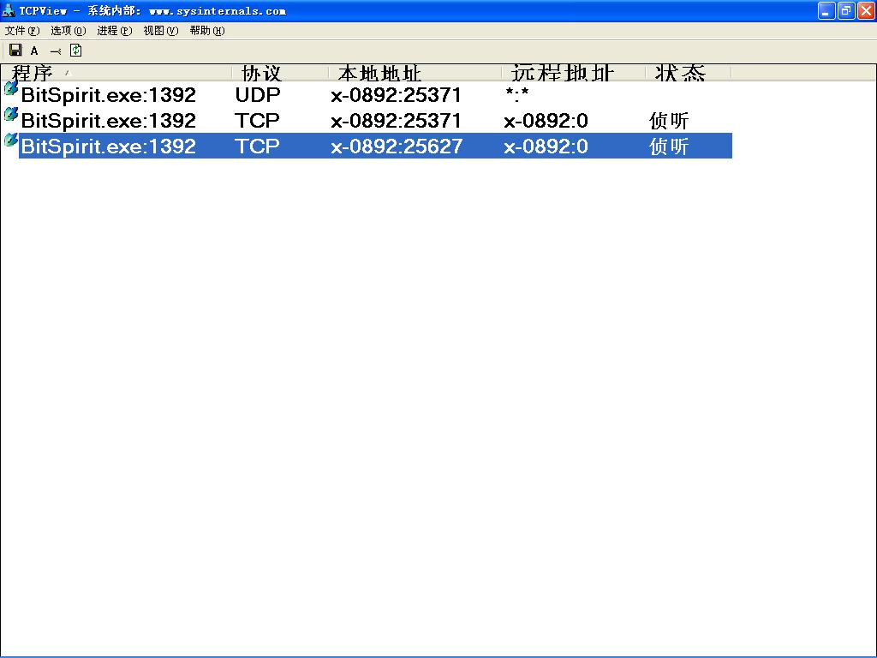Click the UDP protocol cell
This screenshot has width=877, height=658.
pos(258,95)
